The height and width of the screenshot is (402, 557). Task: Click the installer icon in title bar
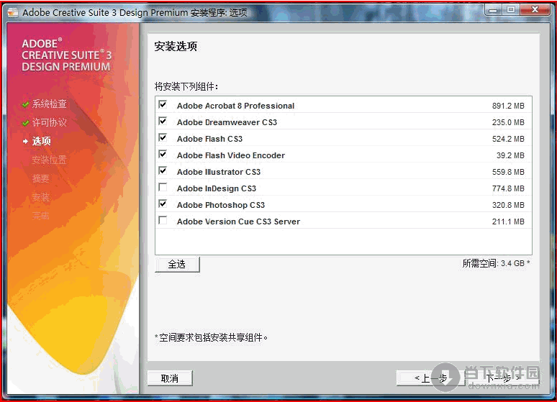tap(13, 12)
